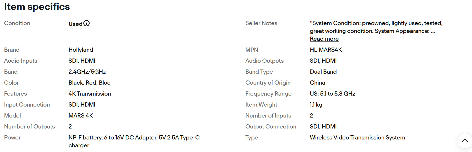Click the Black, Red, Blue color value
Image resolution: width=472 pixels, height=152 pixels.
[89, 83]
